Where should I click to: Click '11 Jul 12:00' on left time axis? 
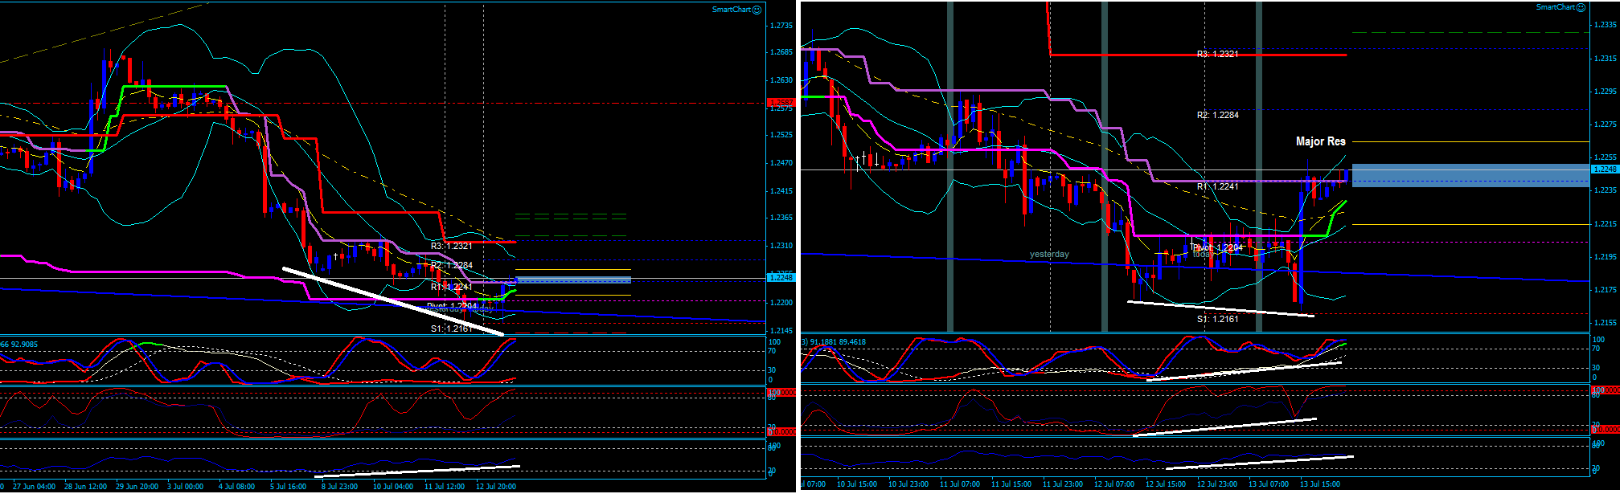[x=445, y=487]
